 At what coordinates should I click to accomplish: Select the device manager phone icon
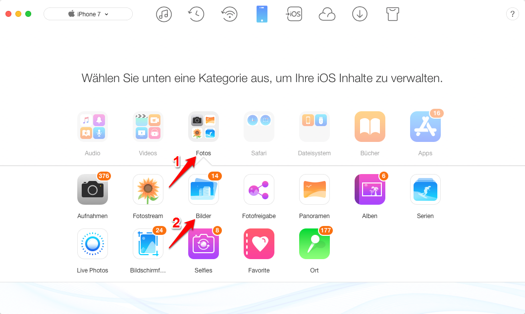coord(262,14)
